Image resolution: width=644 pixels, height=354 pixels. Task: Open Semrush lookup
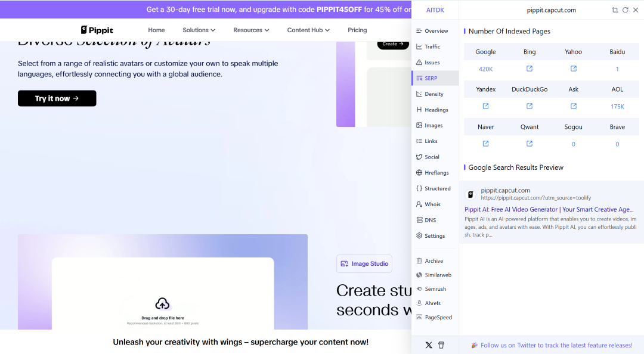click(431, 289)
